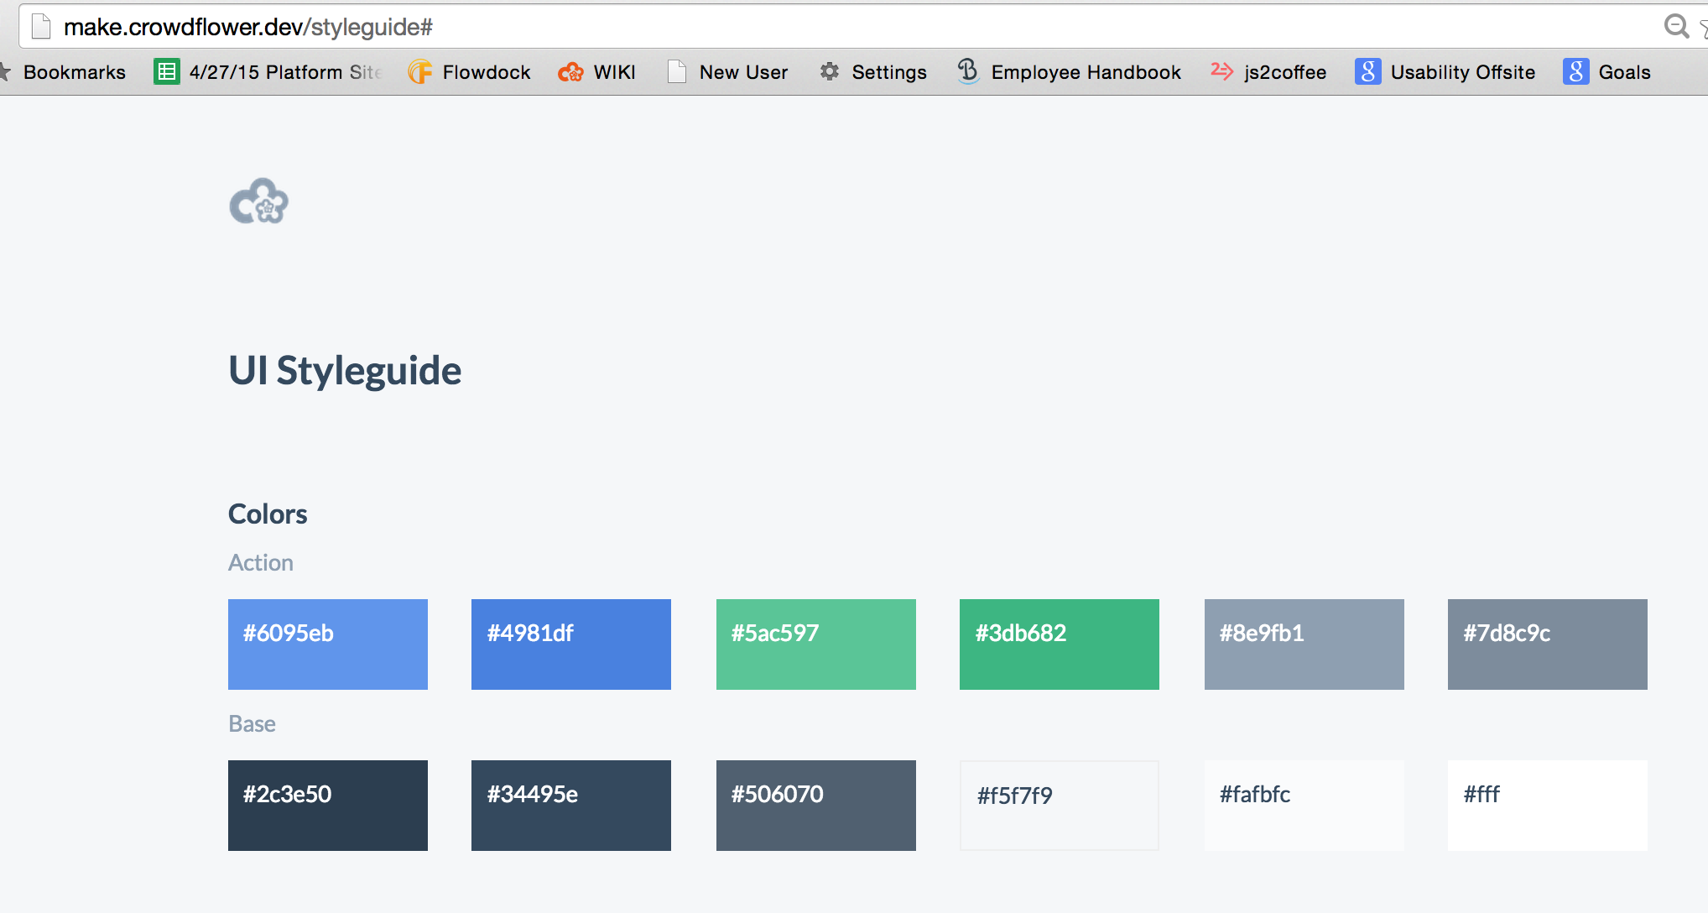This screenshot has height=913, width=1708.
Task: Click the New User page icon
Action: tap(677, 72)
